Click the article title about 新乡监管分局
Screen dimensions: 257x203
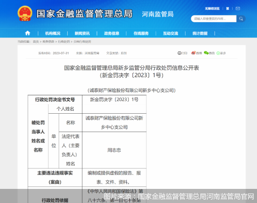pyautogui.click(x=131, y=68)
